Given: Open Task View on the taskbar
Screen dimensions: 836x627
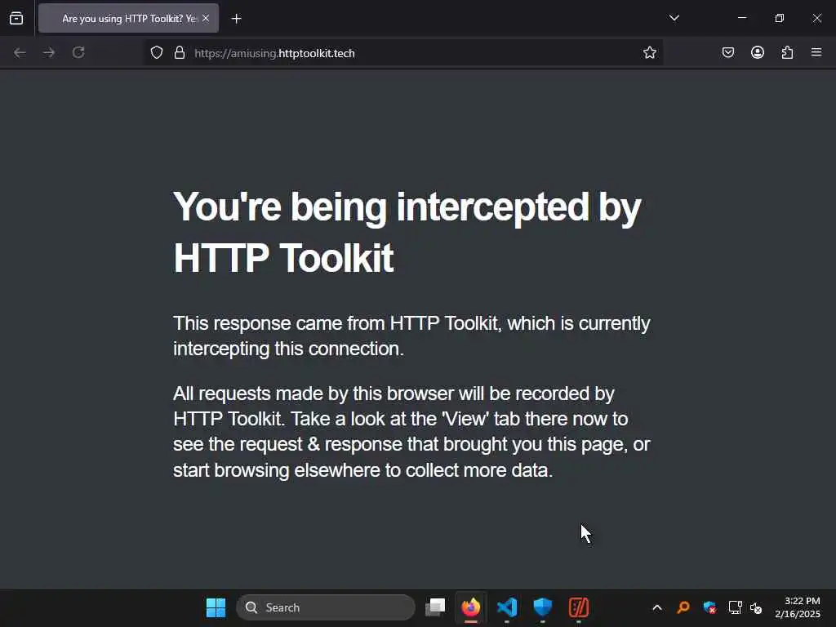Looking at the screenshot, I should point(435,607).
